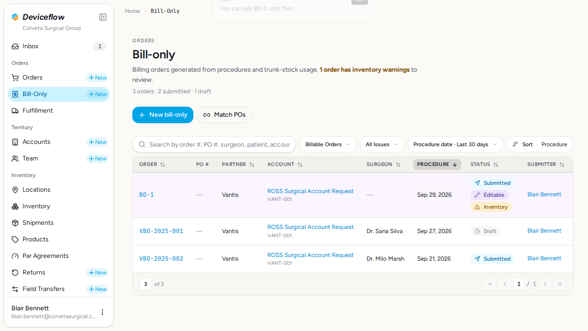The width and height of the screenshot is (588, 331).
Task: Click Dr. Sana Silva surgeon cell
Action: click(384, 231)
